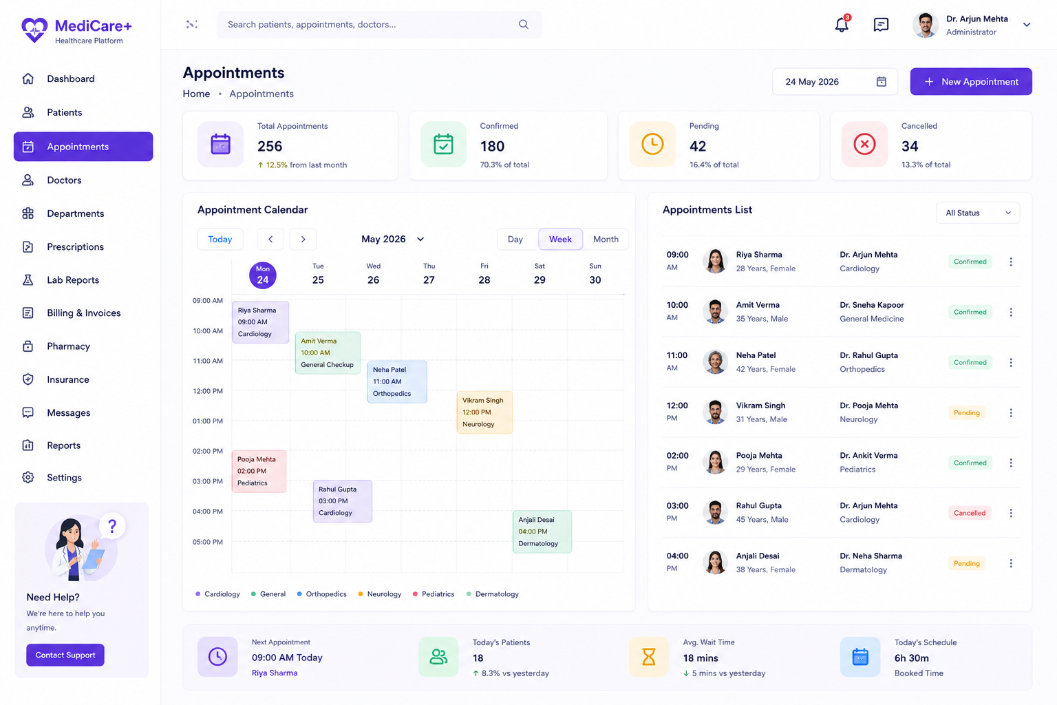Open more options for Amit Verma row
Image resolution: width=1057 pixels, height=705 pixels.
(x=1011, y=312)
